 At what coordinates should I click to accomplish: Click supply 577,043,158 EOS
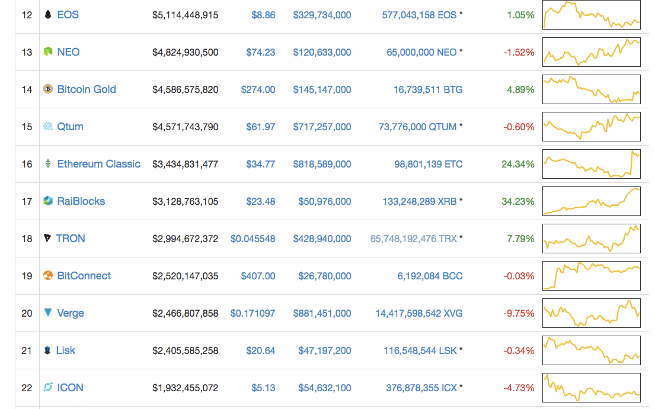coord(420,15)
